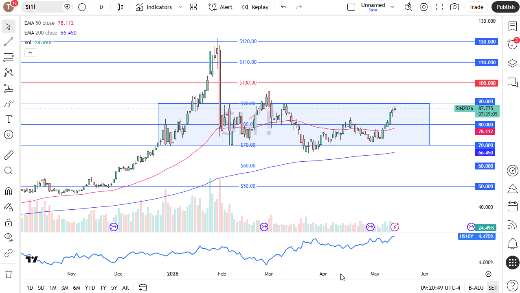Open the watchlist and details panel
The height and width of the screenshot is (293, 520).
[x=512, y=26]
